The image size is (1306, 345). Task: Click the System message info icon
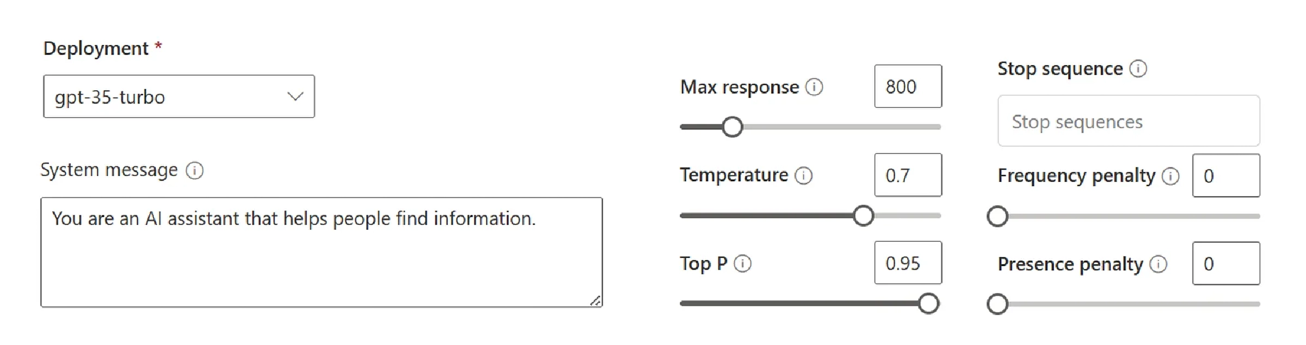[195, 170]
